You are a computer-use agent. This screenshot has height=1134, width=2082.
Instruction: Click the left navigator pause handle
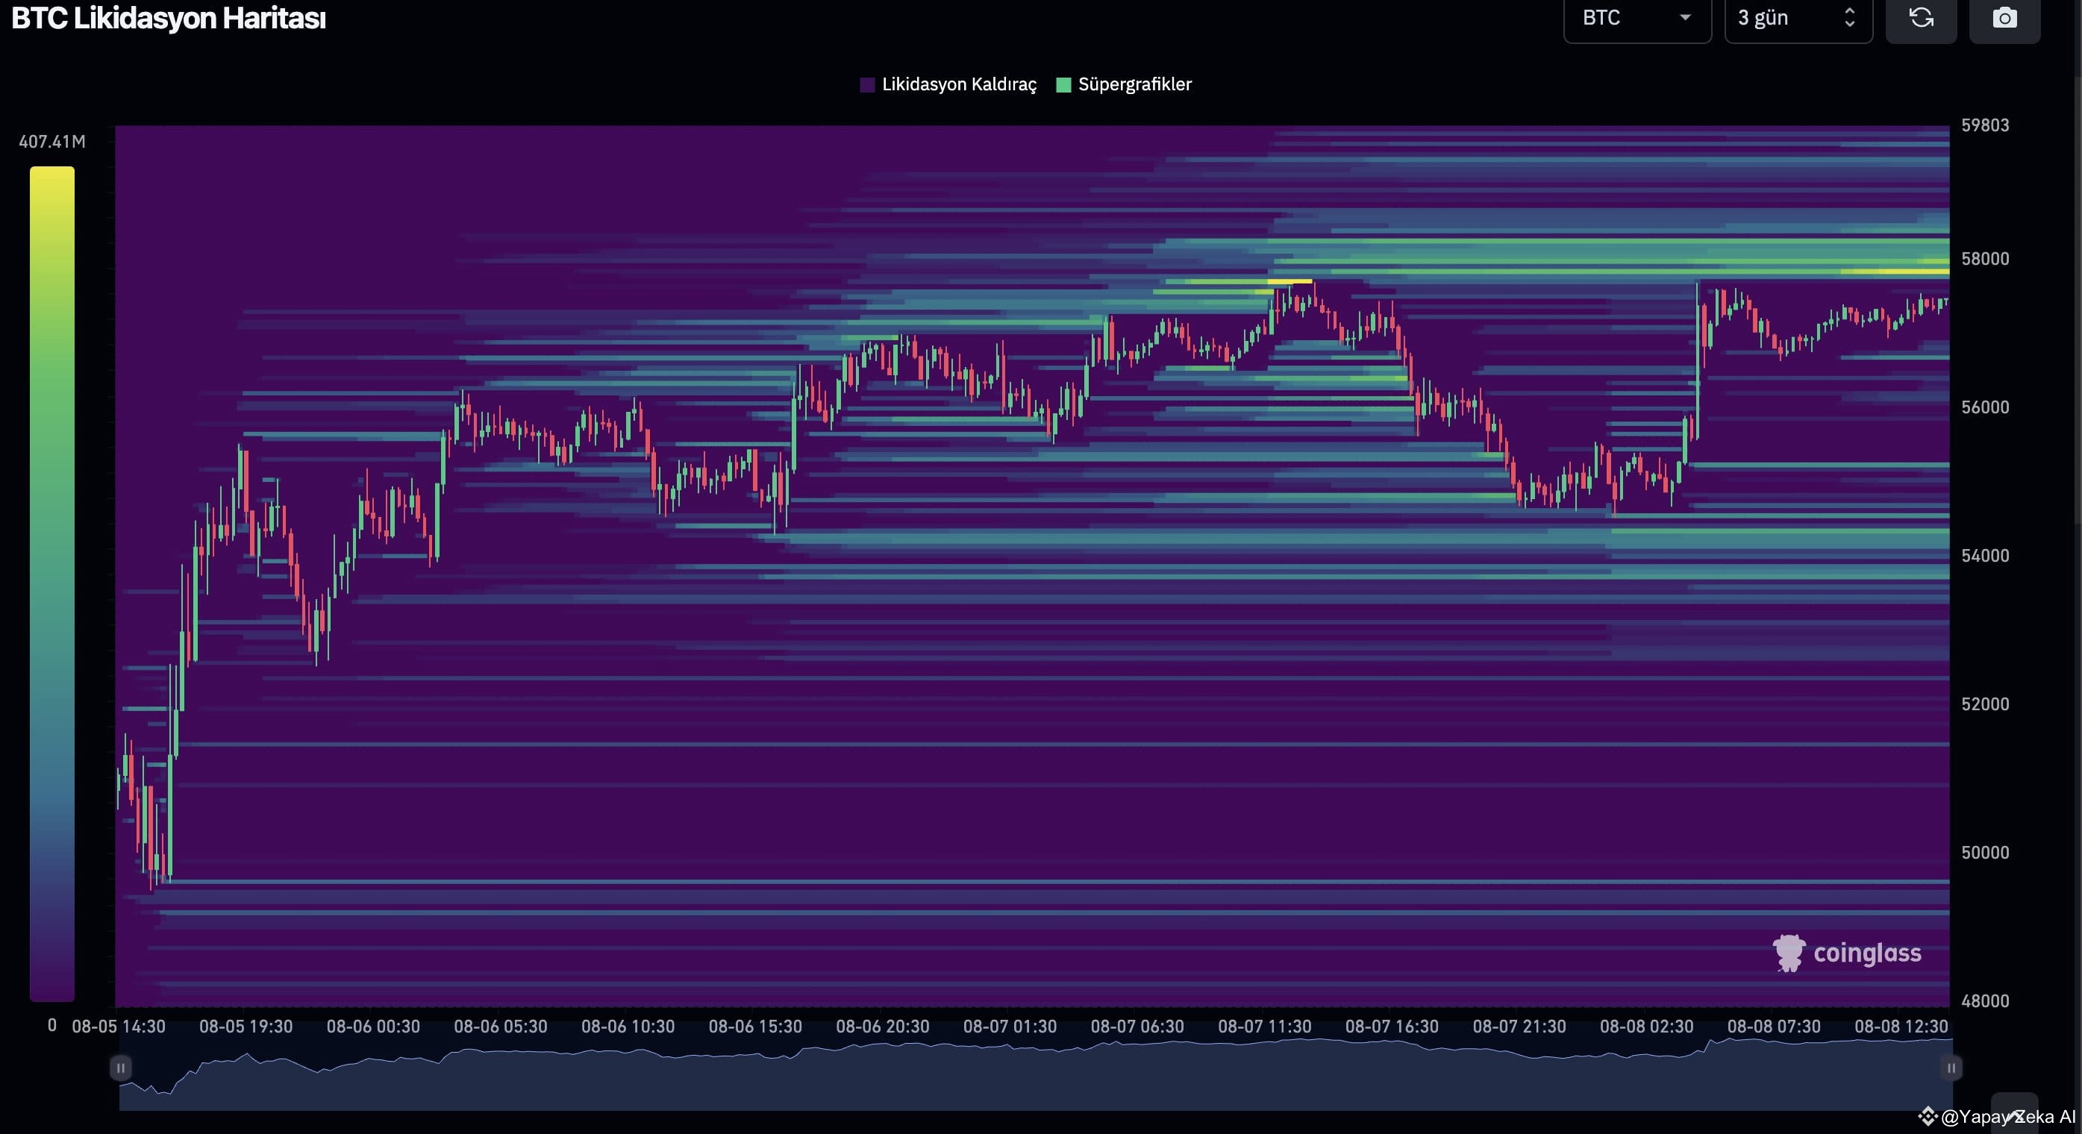click(x=120, y=1067)
